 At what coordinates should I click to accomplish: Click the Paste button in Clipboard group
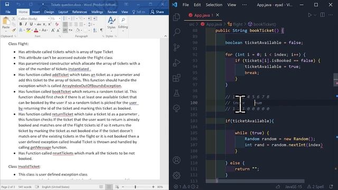coord(6,23)
